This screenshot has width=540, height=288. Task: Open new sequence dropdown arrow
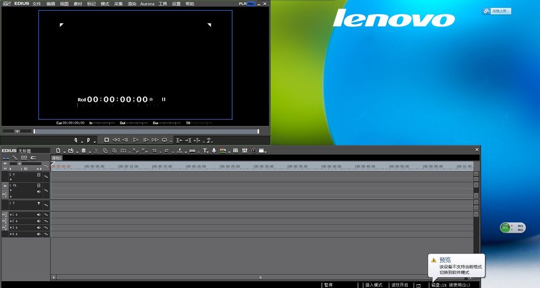pyautogui.click(x=64, y=152)
